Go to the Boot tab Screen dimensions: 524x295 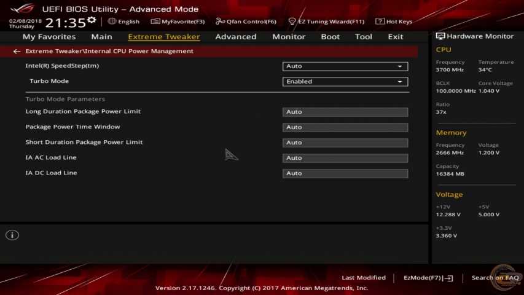(330, 37)
